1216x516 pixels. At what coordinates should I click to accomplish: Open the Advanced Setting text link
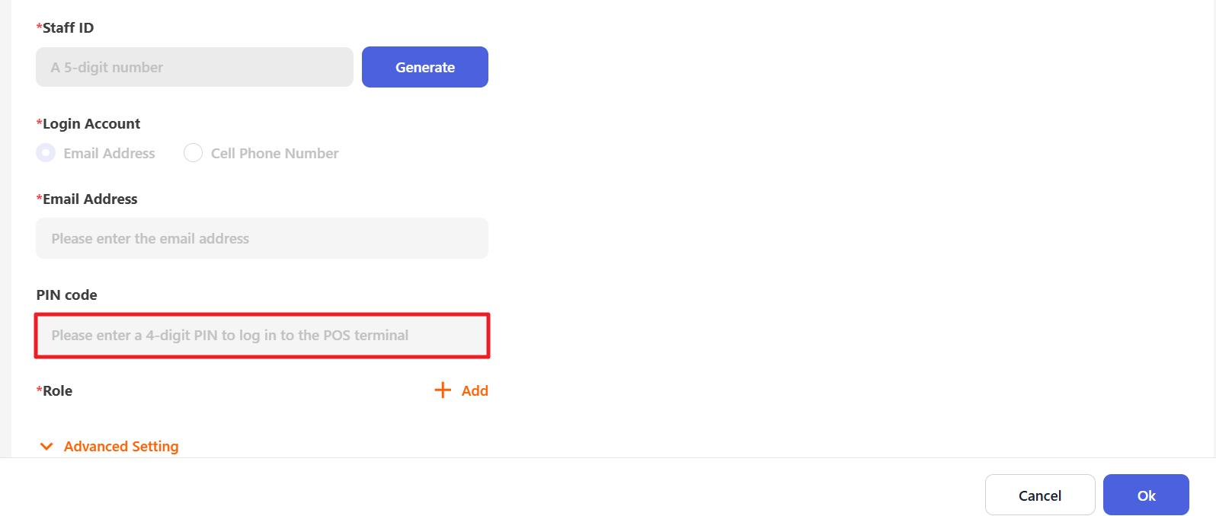[121, 447]
